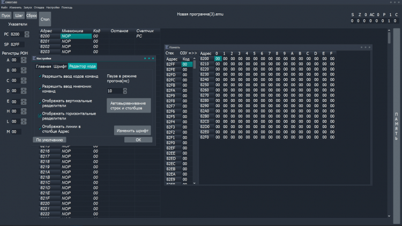Open the Главная settings tab
The width and height of the screenshot is (402, 226).
click(x=43, y=66)
